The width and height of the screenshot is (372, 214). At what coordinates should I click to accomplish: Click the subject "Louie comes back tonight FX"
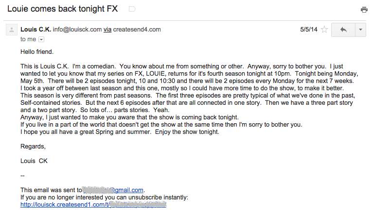(x=62, y=9)
